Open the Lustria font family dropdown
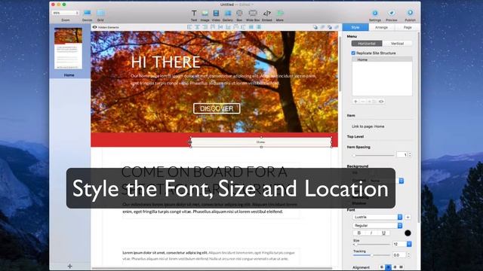Viewport: 483px width, 271px height. pyautogui.click(x=377, y=218)
